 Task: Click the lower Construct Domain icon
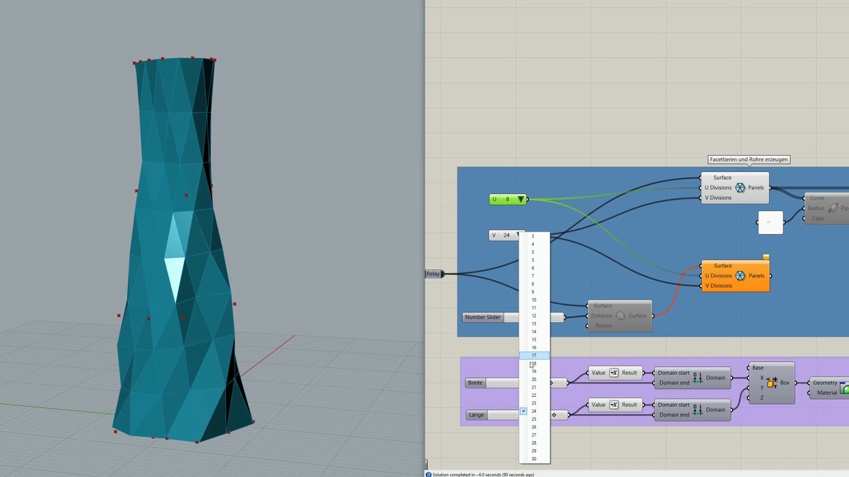pos(698,410)
